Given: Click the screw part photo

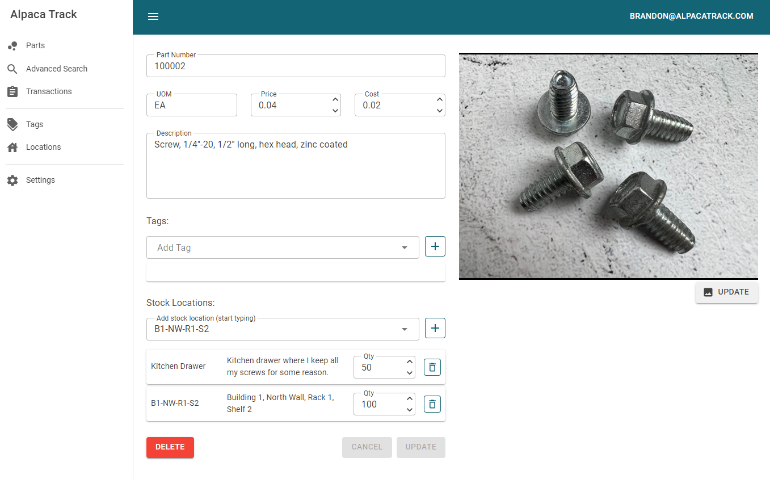Looking at the screenshot, I should point(608,166).
